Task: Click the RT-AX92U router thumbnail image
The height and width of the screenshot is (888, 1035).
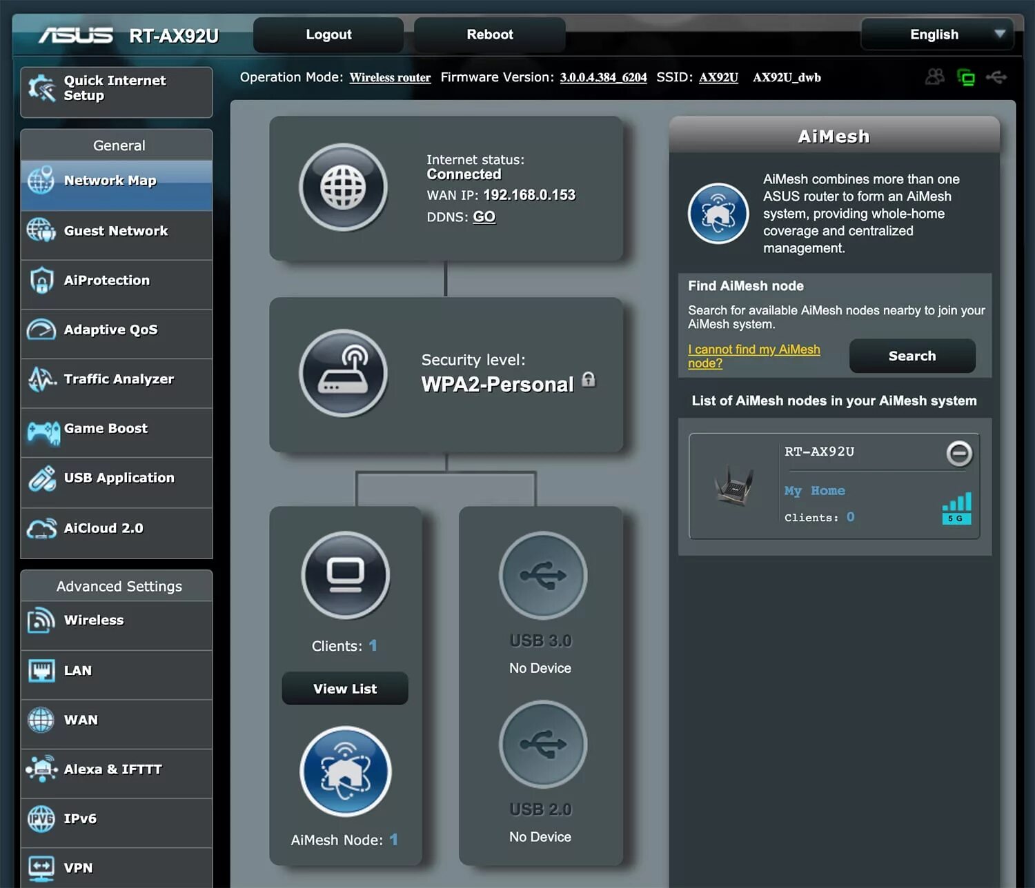Action: [733, 485]
